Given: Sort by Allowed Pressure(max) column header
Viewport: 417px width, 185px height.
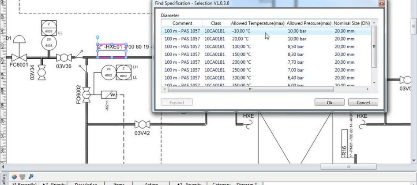Looking at the screenshot, I should pos(308,23).
